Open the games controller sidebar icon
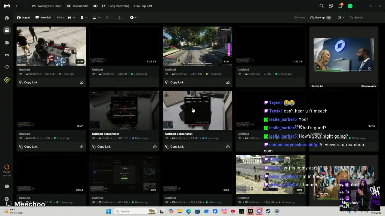This screenshot has width=385, height=216. point(7,55)
